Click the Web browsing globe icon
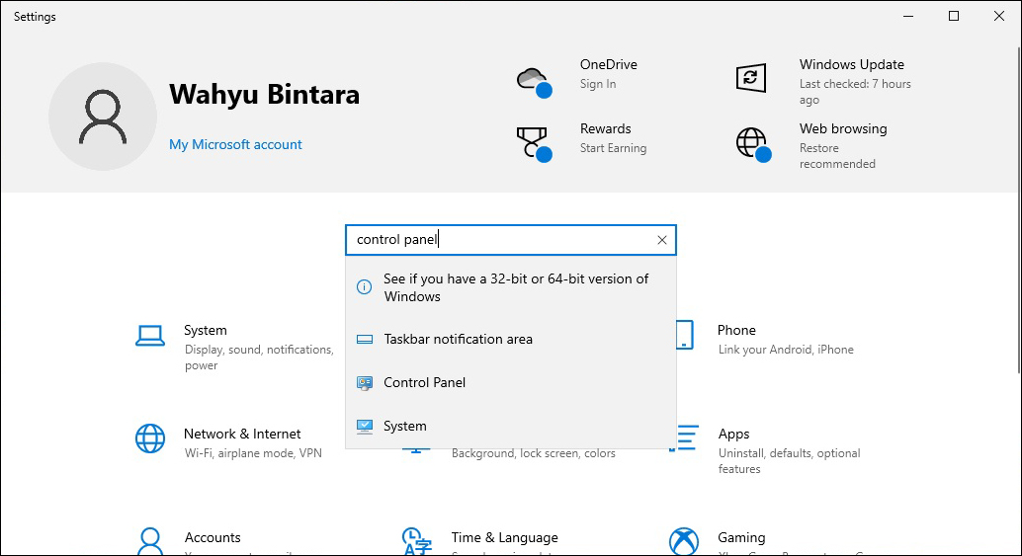 [753, 144]
